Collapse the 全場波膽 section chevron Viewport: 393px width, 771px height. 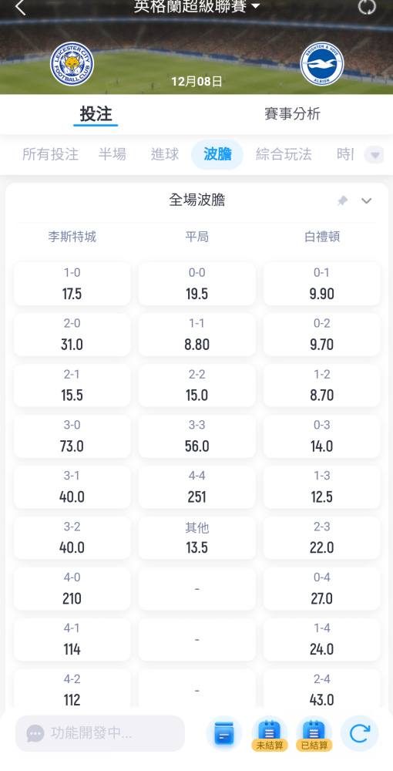[367, 200]
